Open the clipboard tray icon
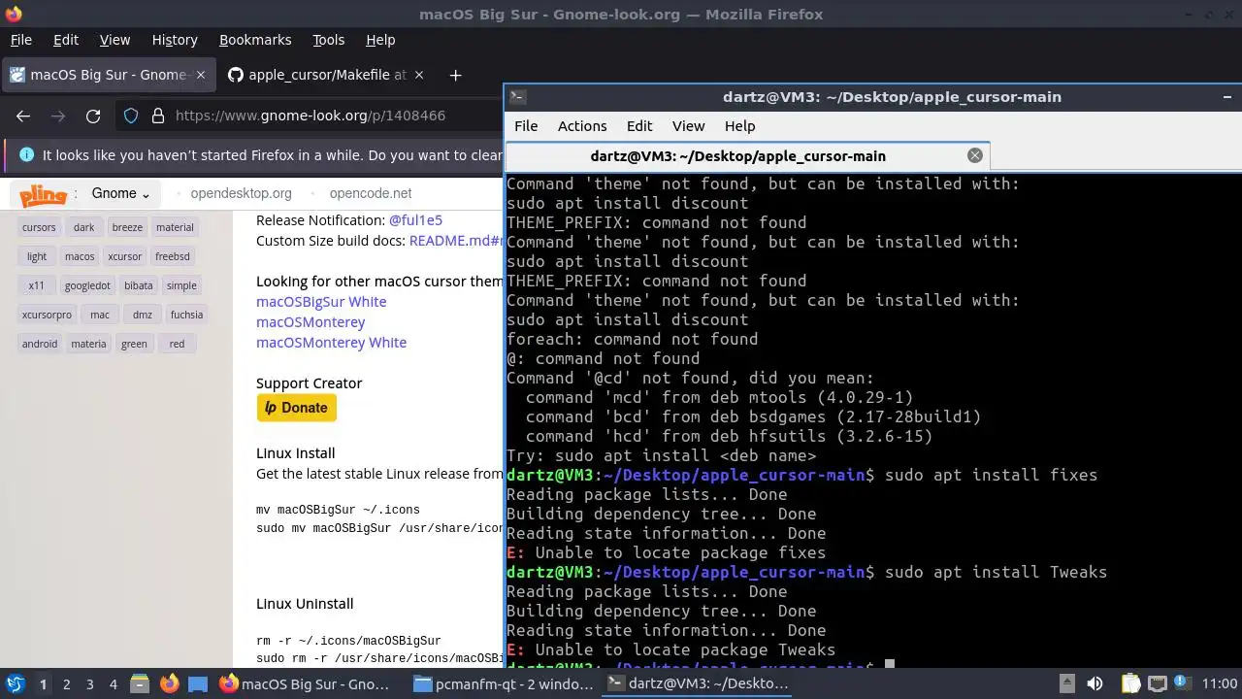The width and height of the screenshot is (1242, 699). 1130,683
